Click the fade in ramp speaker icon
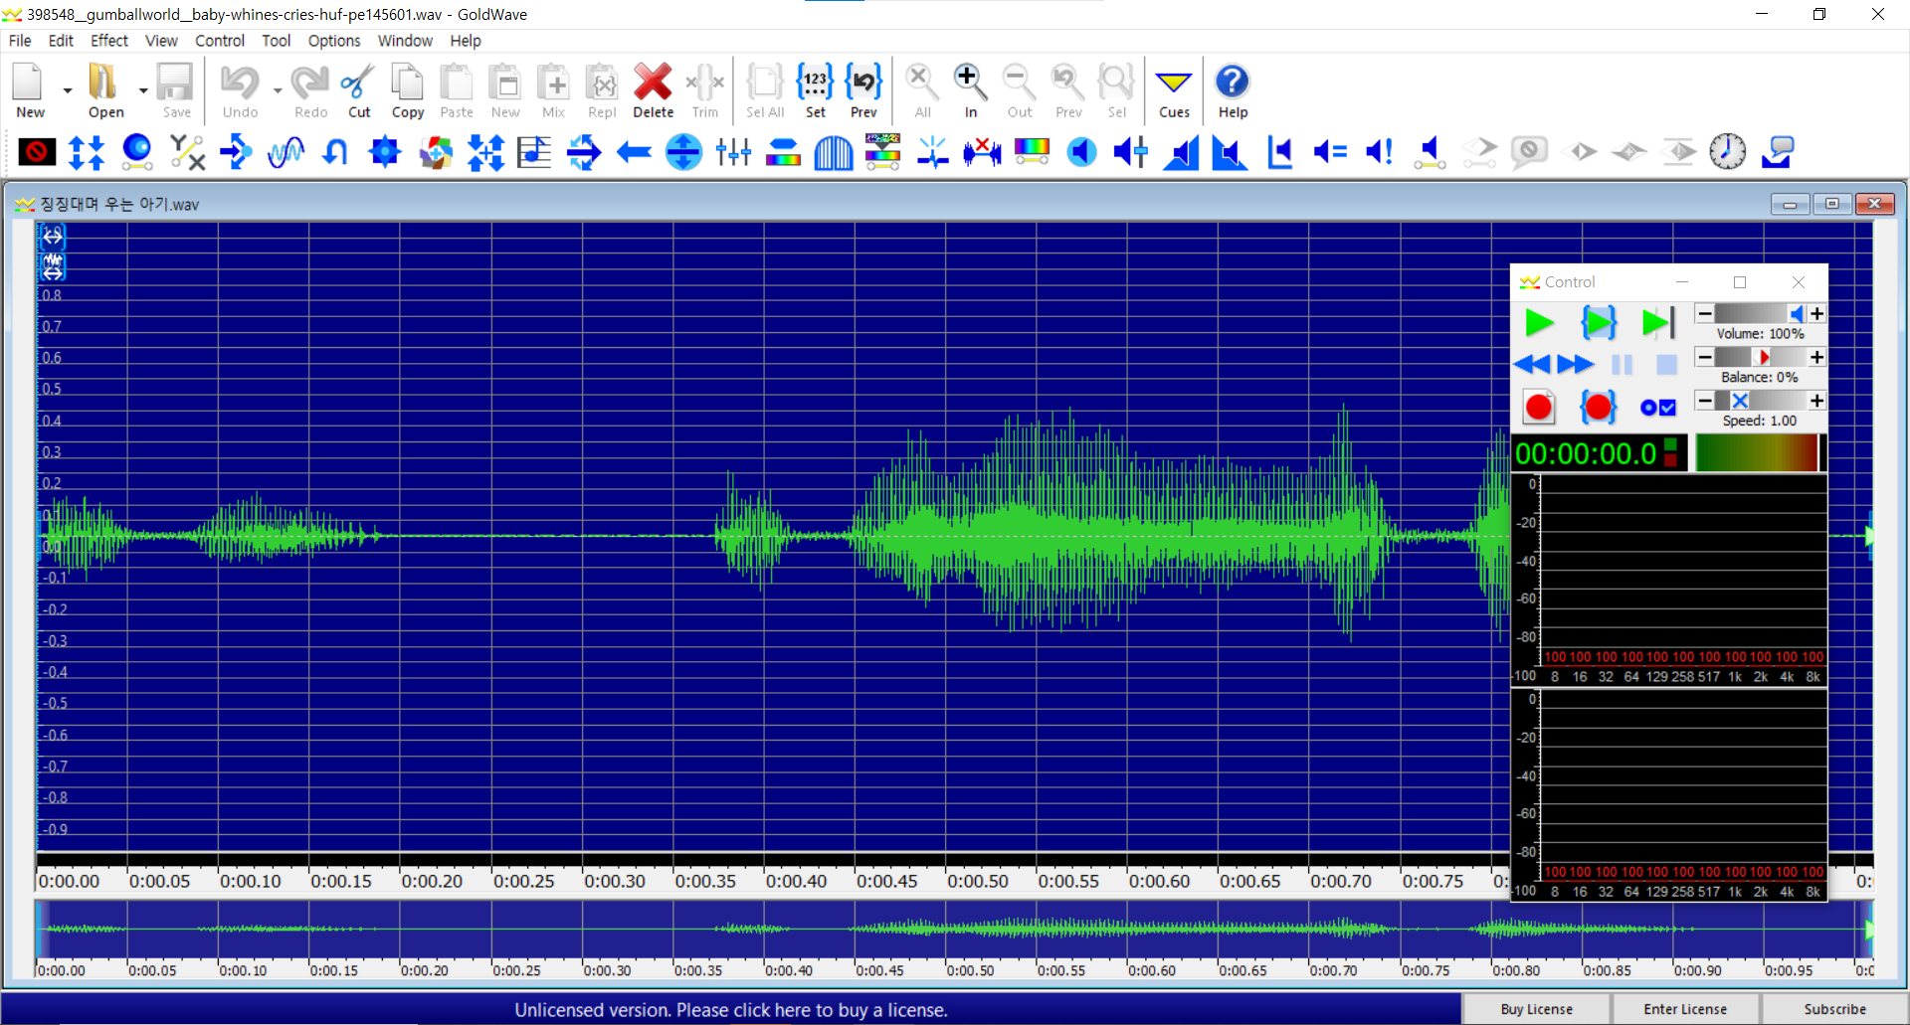The image size is (1910, 1025). pos(1181,152)
